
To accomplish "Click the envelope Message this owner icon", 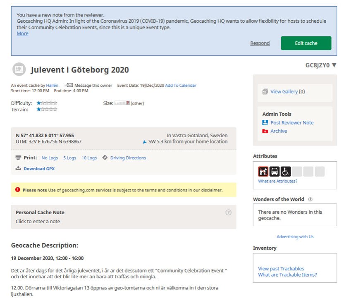I will pos(69,86).
